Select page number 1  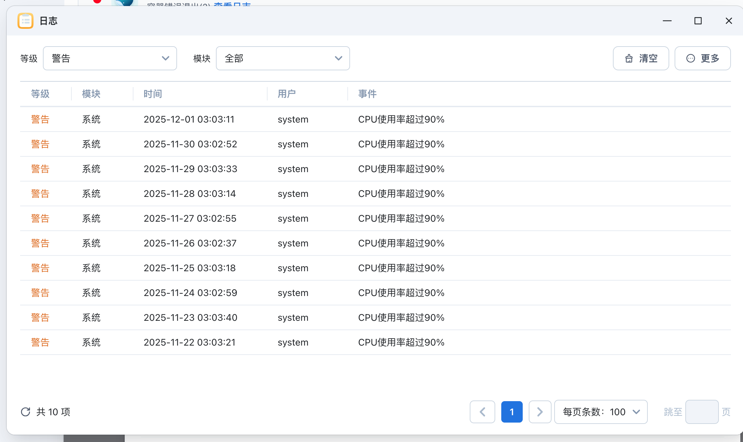coord(512,412)
